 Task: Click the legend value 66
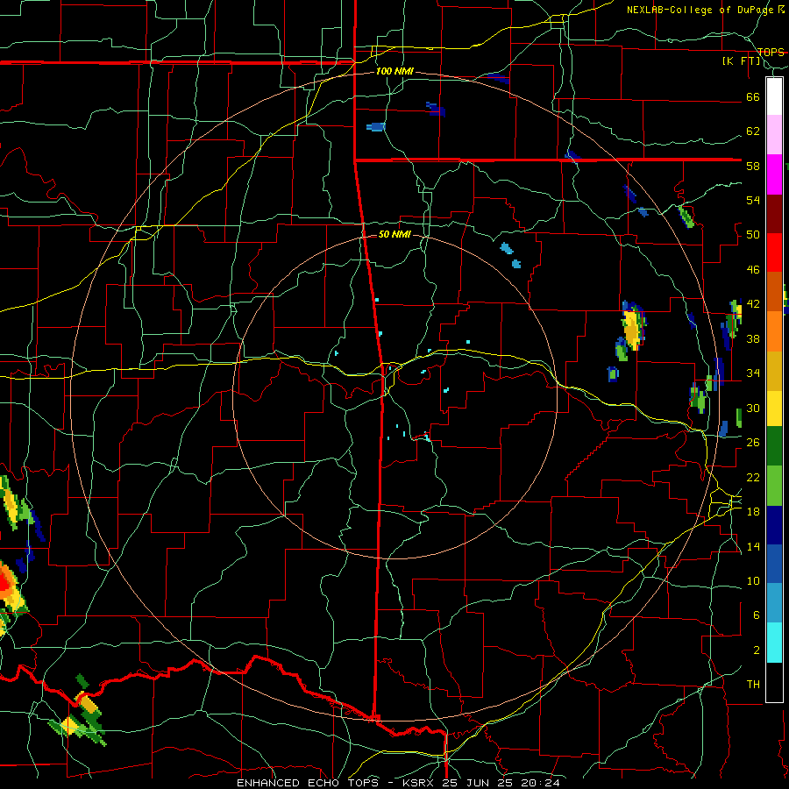753,97
